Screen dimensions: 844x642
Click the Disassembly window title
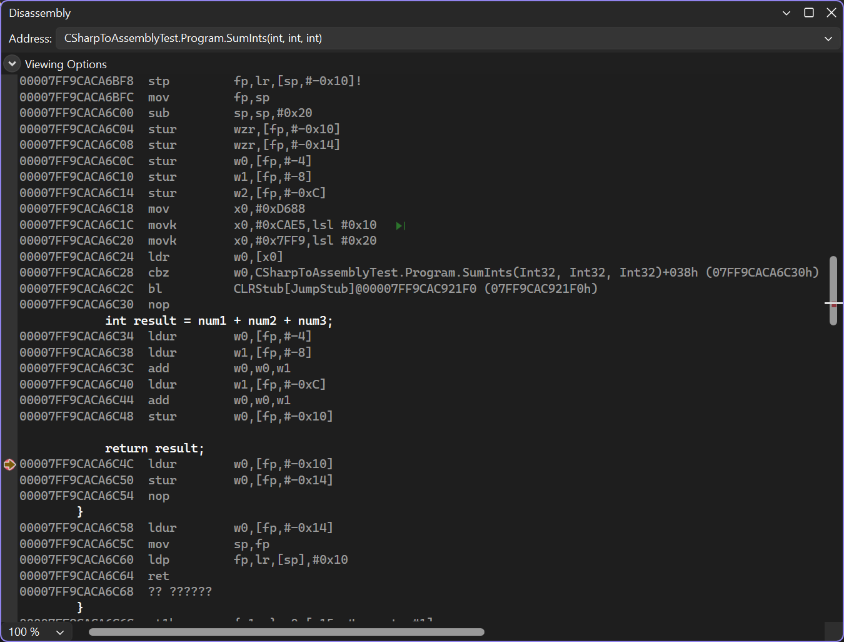(39, 13)
